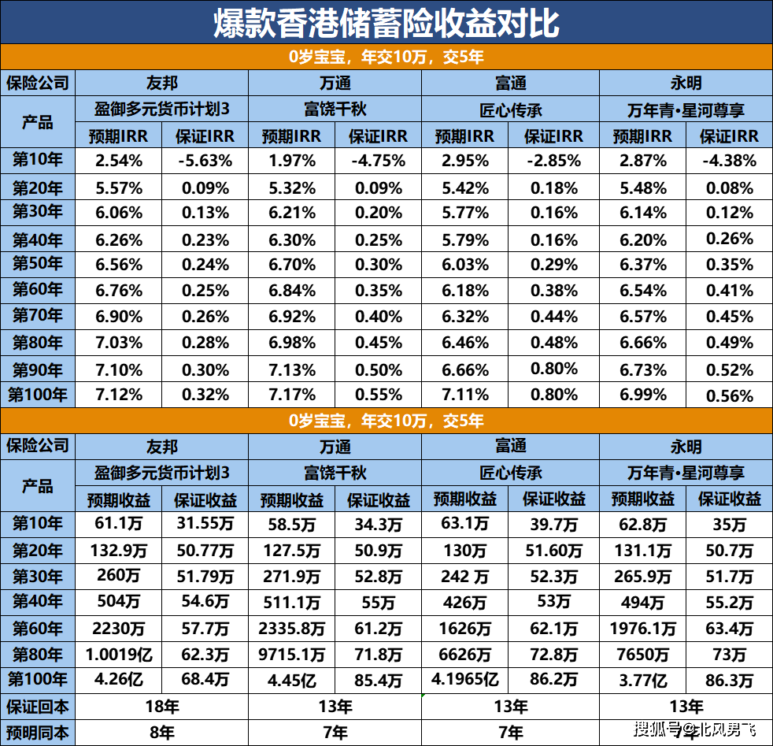Screen dimensions: 773x746
Task: Click the lower 0岁宝宝年交10万交5年 banner
Action: click(x=386, y=421)
